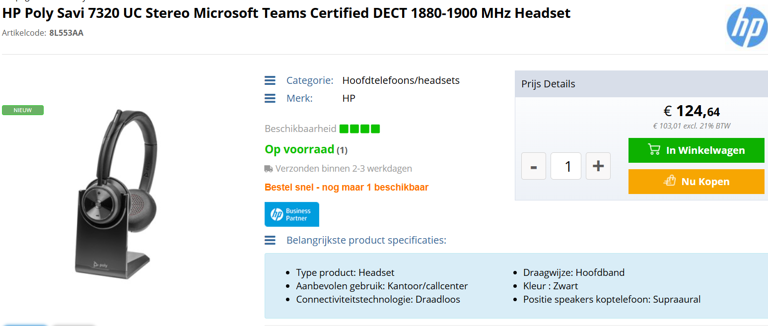Click the Categorie label
The image size is (768, 326).
tap(310, 80)
